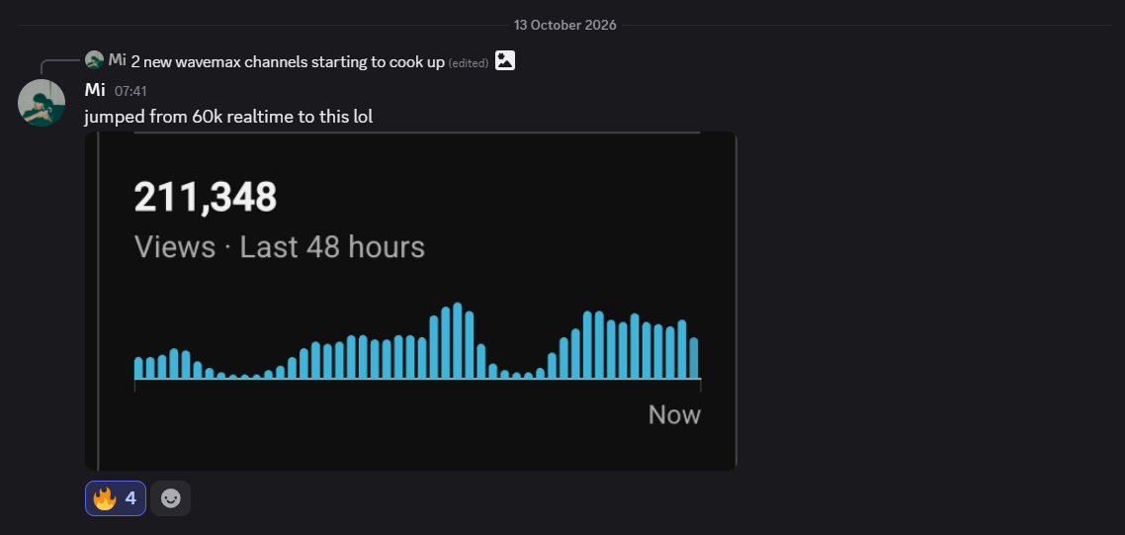Click the small reply avatar of Mi
1125x535 pixels.
pyautogui.click(x=94, y=60)
